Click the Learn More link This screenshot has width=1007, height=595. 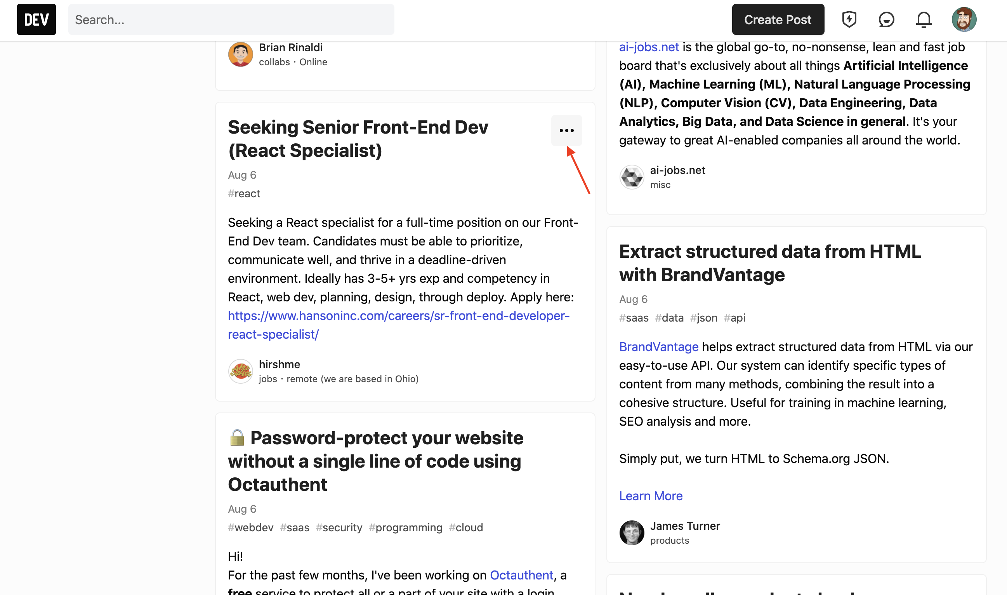point(650,496)
